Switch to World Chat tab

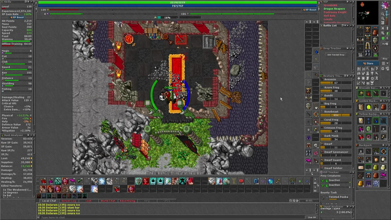coord(108,201)
